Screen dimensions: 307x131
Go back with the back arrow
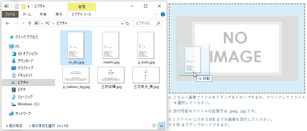[7, 23]
